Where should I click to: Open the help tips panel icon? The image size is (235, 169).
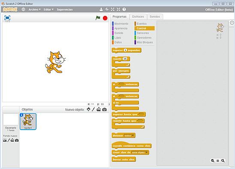(232, 23)
